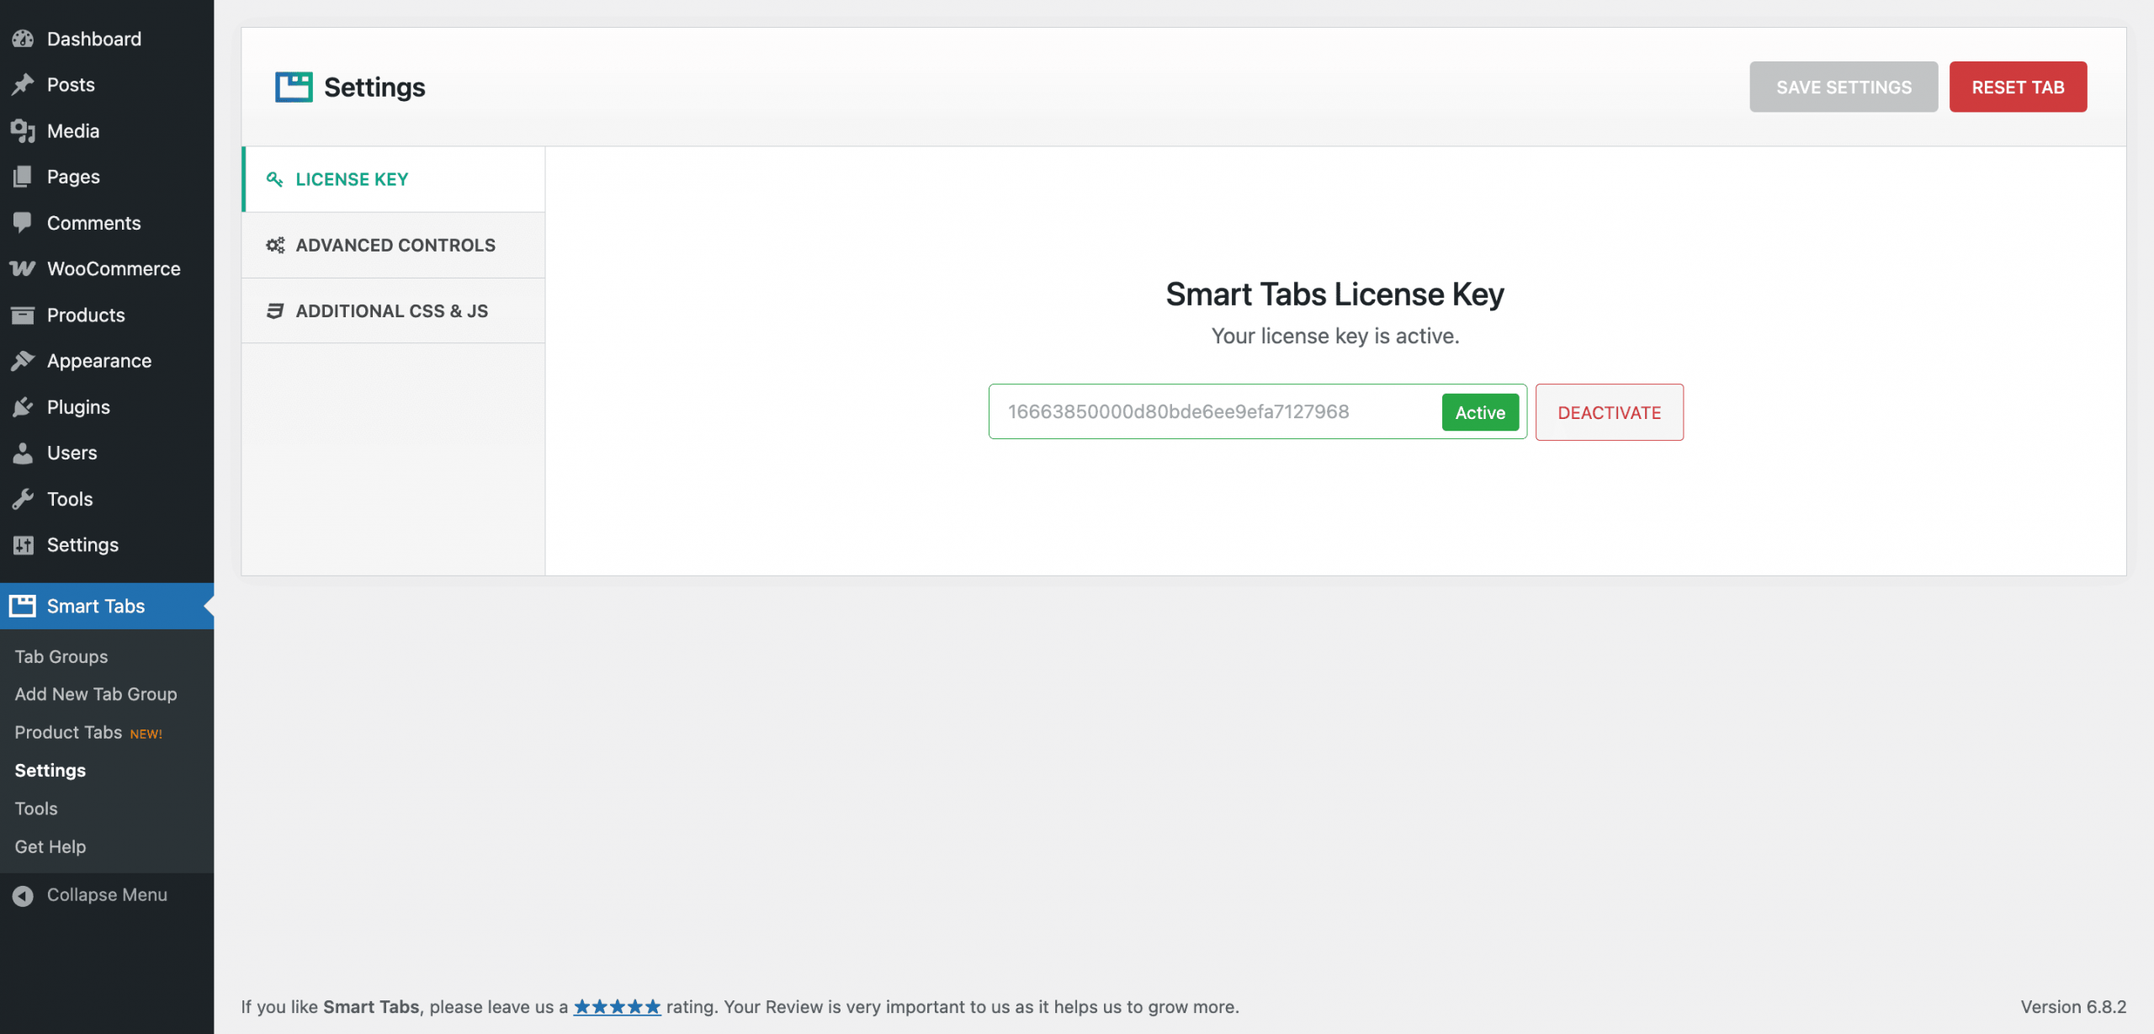Click the Smart Tabs License Key heading
The height and width of the screenshot is (1034, 2154).
pos(1335,294)
